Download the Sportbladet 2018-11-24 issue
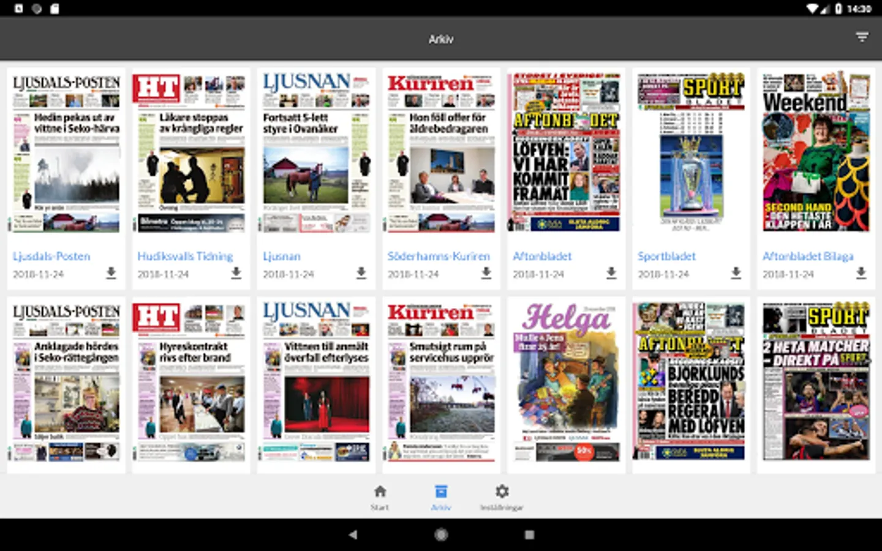Screen dimensions: 882x551 point(736,273)
